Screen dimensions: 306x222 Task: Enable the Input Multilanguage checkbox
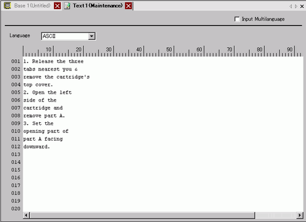point(237,19)
